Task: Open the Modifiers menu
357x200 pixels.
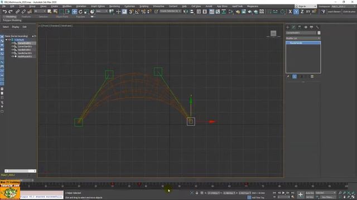Action: tap(67, 6)
